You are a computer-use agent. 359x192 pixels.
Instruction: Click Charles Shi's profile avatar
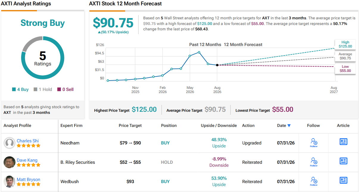coord(10,143)
